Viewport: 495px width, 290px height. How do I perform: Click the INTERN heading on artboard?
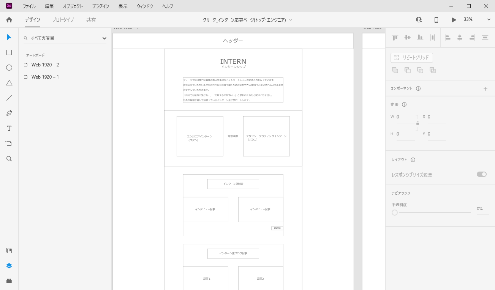[x=233, y=61]
